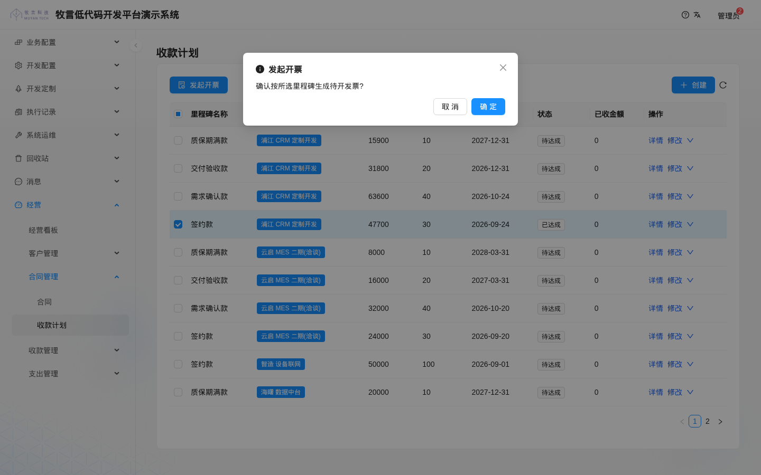This screenshot has width=761, height=475.
Task: Click the refresh icon beside 创建
Action: [723, 85]
